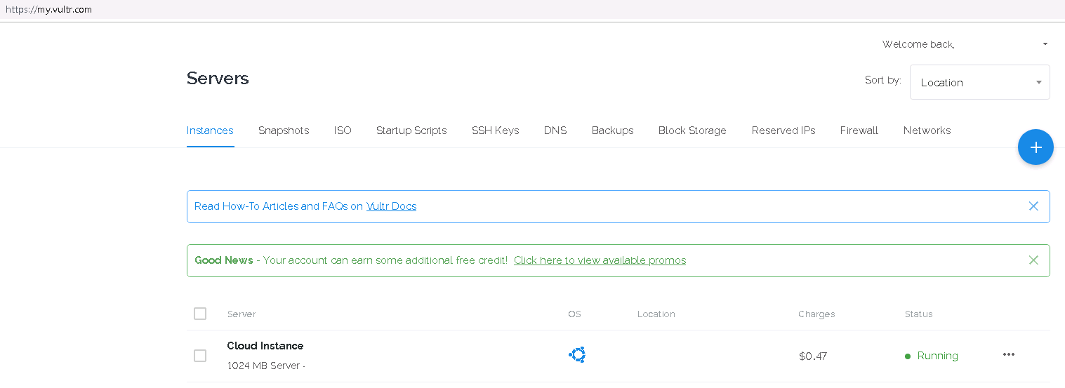Select the Instances tab
Viewport: 1065px width, 388px height.
point(210,131)
